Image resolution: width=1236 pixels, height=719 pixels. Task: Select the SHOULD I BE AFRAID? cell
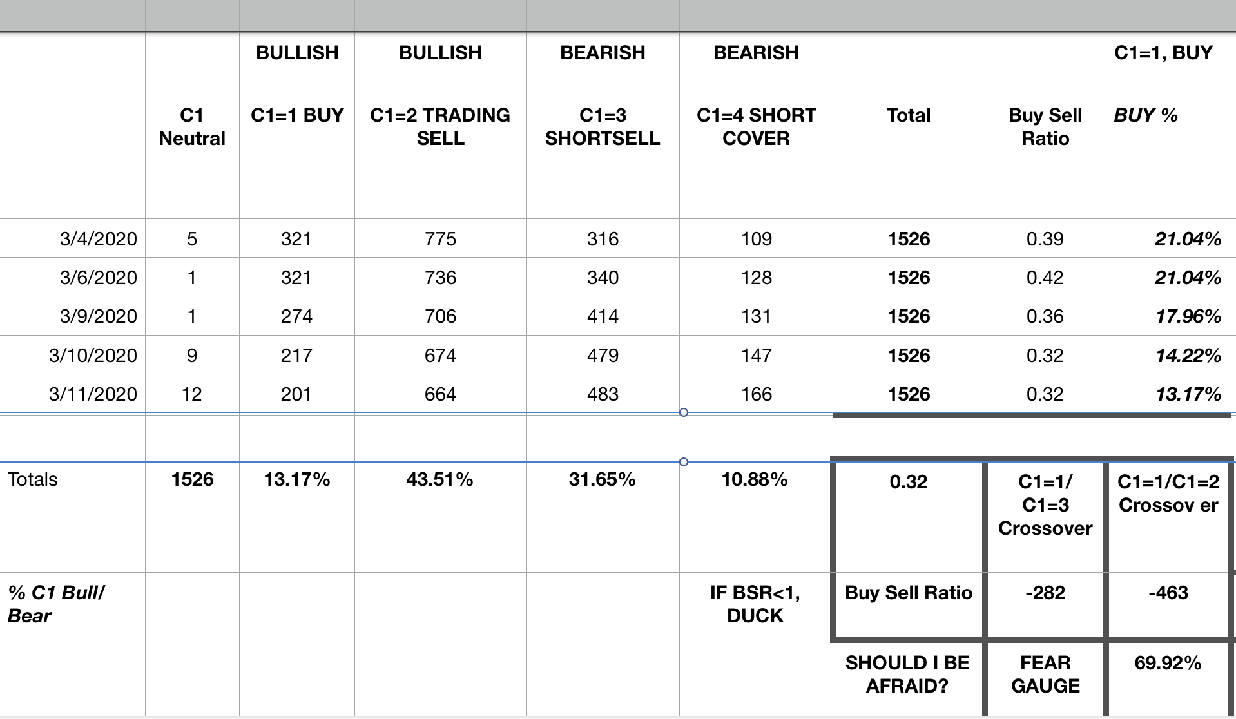[x=907, y=674]
